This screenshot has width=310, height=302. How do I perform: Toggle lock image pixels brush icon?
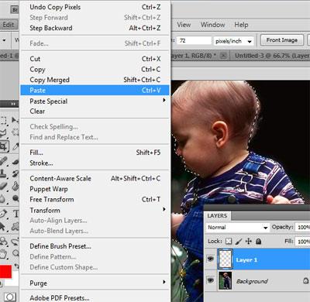click(239, 241)
